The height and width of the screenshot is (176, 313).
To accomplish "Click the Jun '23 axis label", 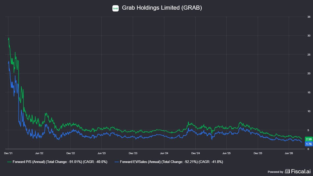I will tap(101, 154).
